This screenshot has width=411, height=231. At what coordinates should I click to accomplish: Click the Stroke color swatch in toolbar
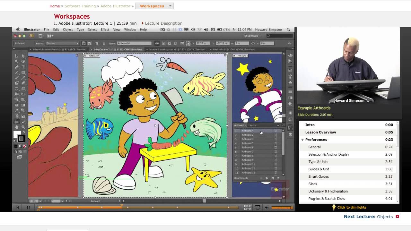pyautogui.click(x=21, y=139)
